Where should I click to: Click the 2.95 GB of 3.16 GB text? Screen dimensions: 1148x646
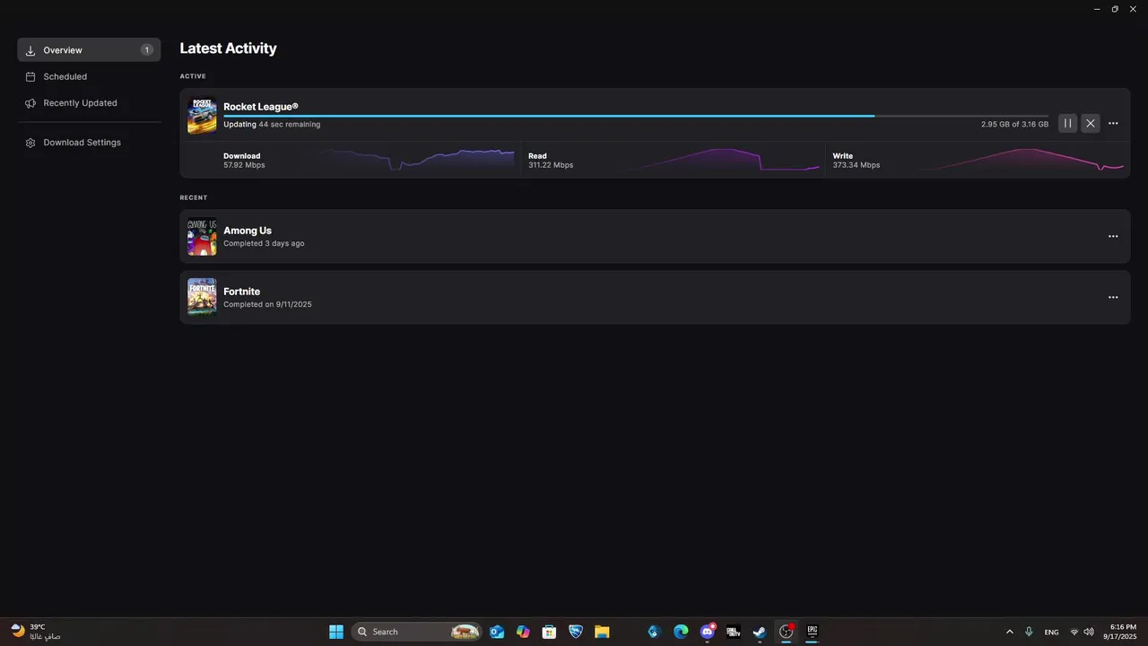[1014, 125]
